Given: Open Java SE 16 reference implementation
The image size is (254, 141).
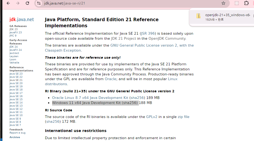Looking at the screenshot, I should tap(16, 96).
